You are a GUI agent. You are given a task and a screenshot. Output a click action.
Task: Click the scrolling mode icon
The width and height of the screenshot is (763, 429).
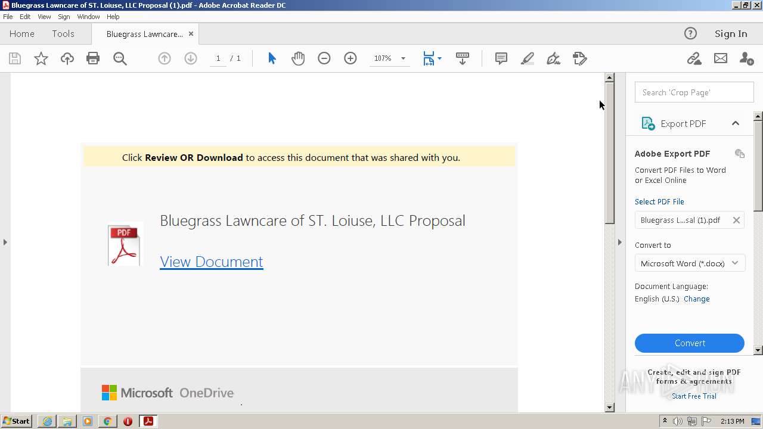[x=463, y=58]
